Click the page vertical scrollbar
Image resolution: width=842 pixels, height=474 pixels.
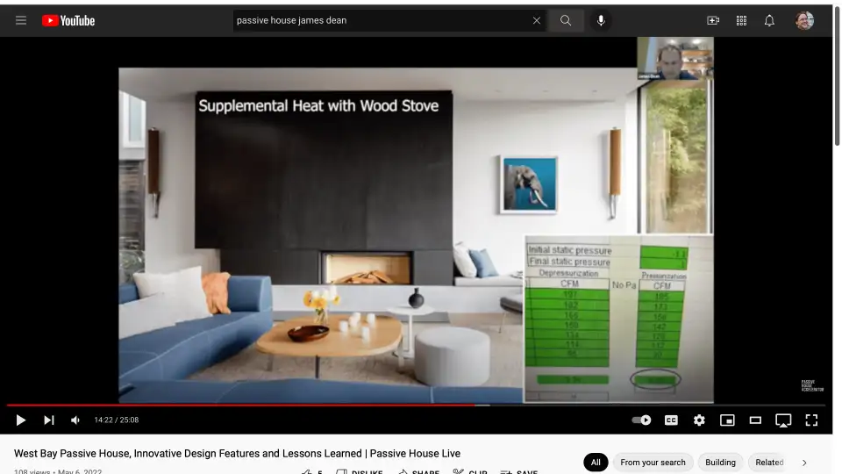click(x=837, y=75)
